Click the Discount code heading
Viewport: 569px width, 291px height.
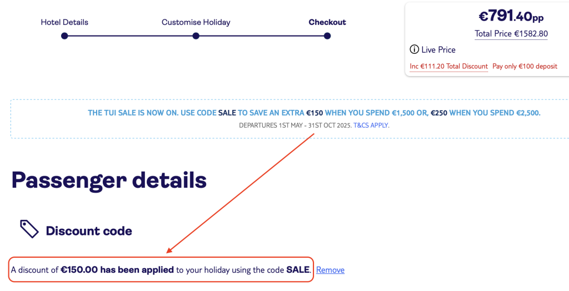89,231
